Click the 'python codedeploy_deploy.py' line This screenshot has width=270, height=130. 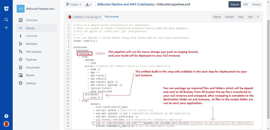pyautogui.click(x=134, y=126)
